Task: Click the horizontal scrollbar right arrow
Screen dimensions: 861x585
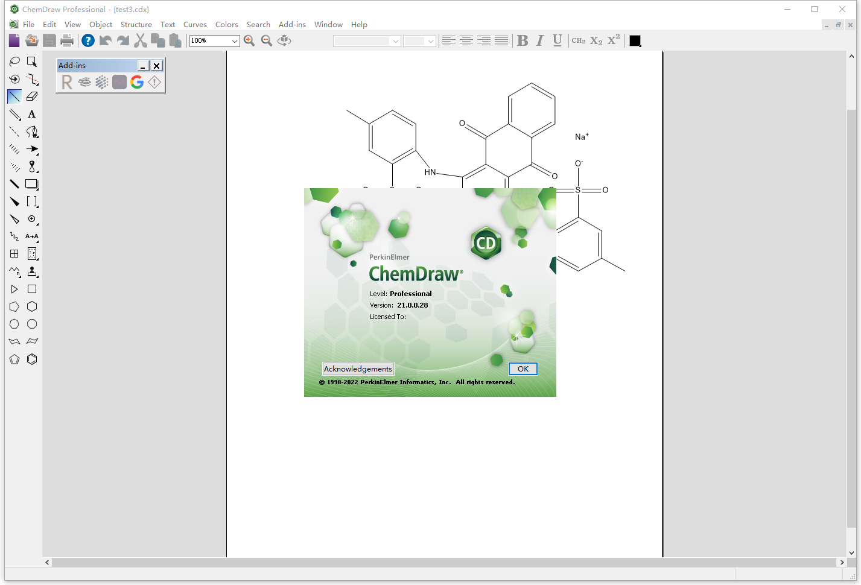Action: pyautogui.click(x=842, y=562)
